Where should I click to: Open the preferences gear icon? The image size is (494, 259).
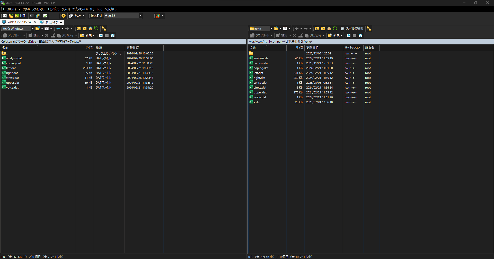pos(64,16)
